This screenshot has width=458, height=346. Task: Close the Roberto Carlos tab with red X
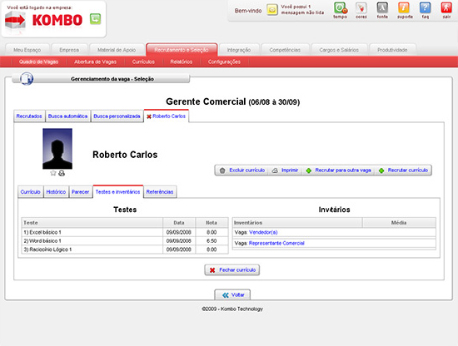[x=149, y=116]
